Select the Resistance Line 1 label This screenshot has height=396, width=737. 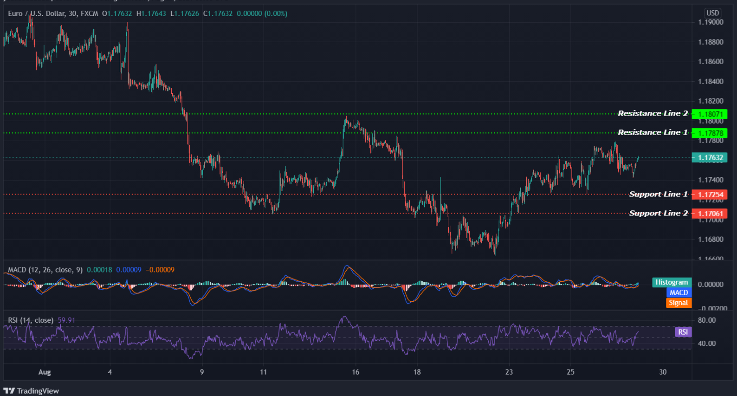[653, 132]
